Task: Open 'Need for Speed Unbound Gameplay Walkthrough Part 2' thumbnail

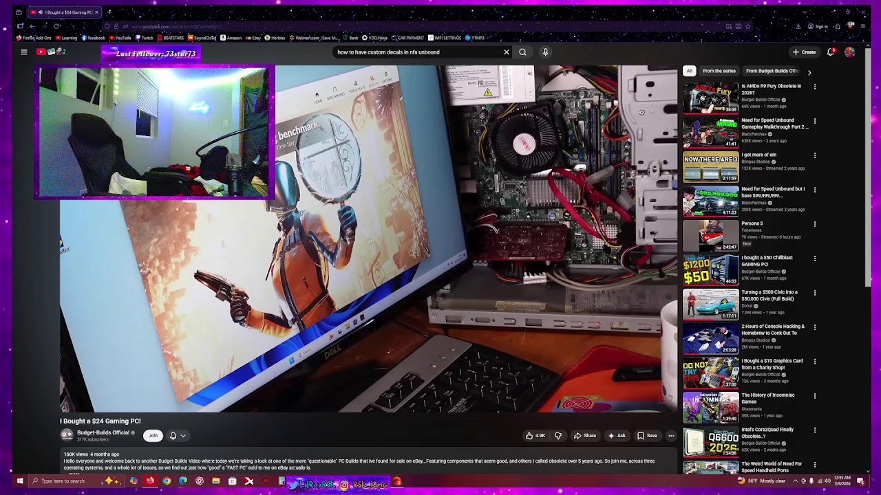Action: point(710,133)
